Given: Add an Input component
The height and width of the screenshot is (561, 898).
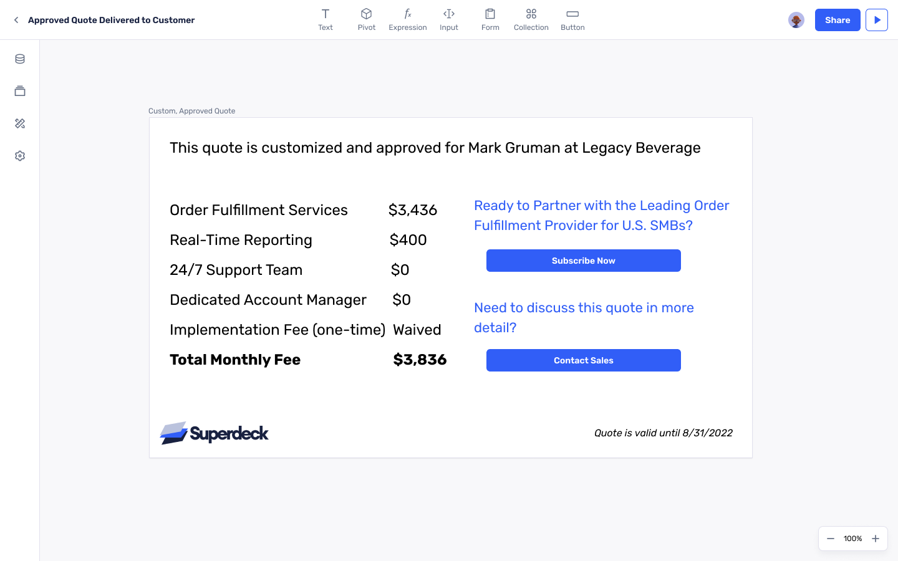Looking at the screenshot, I should coord(449,20).
